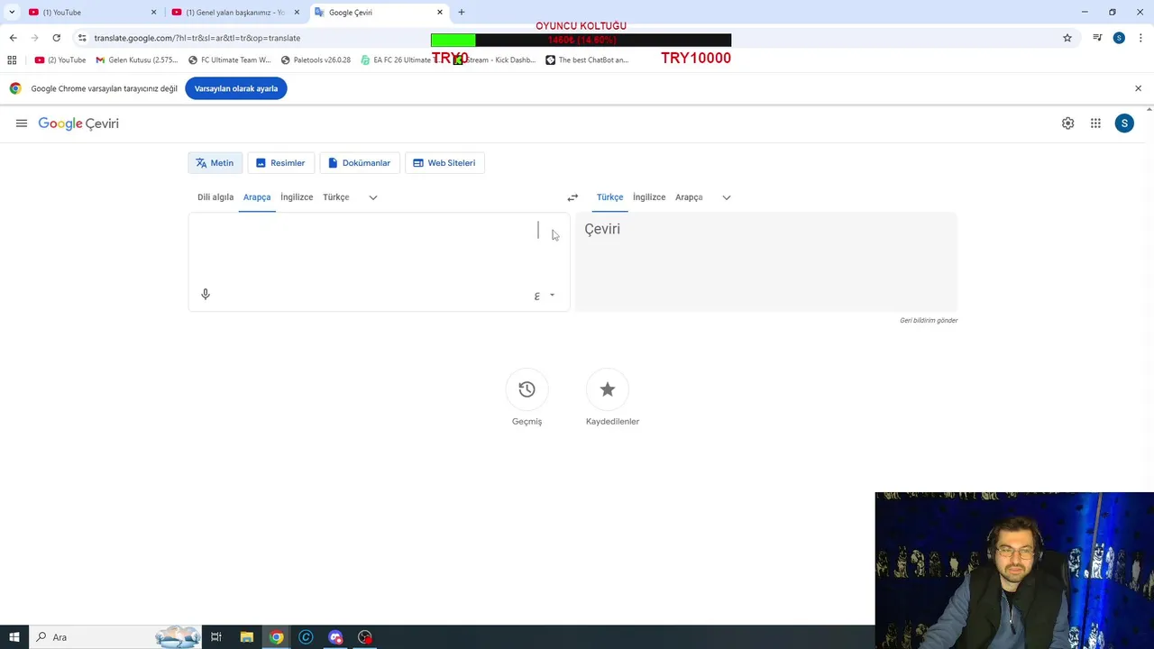Open the blue C app on taskbar
This screenshot has width=1154, height=649.
306,637
